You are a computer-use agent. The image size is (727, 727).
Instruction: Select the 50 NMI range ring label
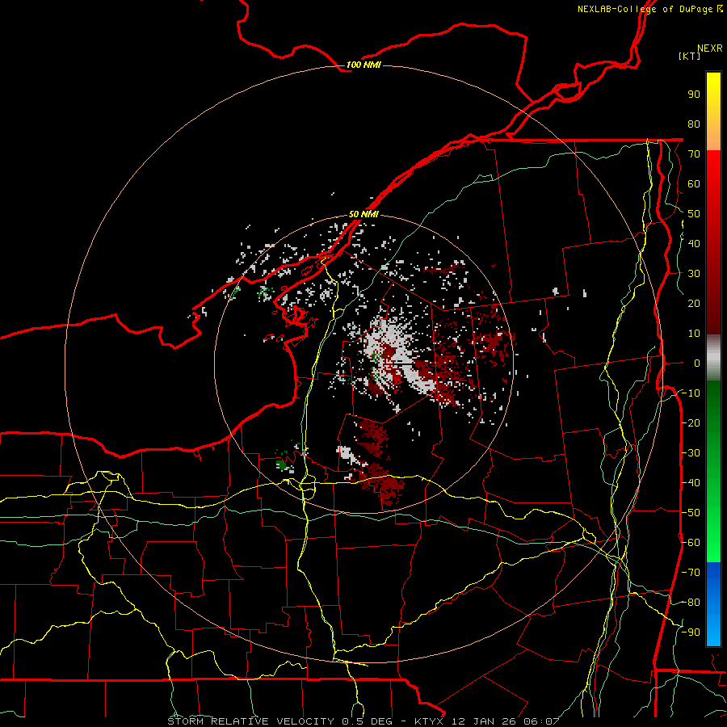click(x=363, y=214)
